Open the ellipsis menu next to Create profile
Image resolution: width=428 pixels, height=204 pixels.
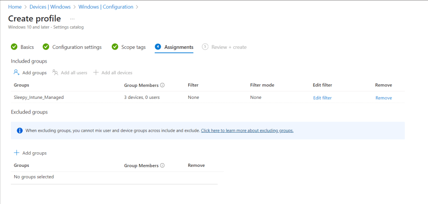coord(72,19)
